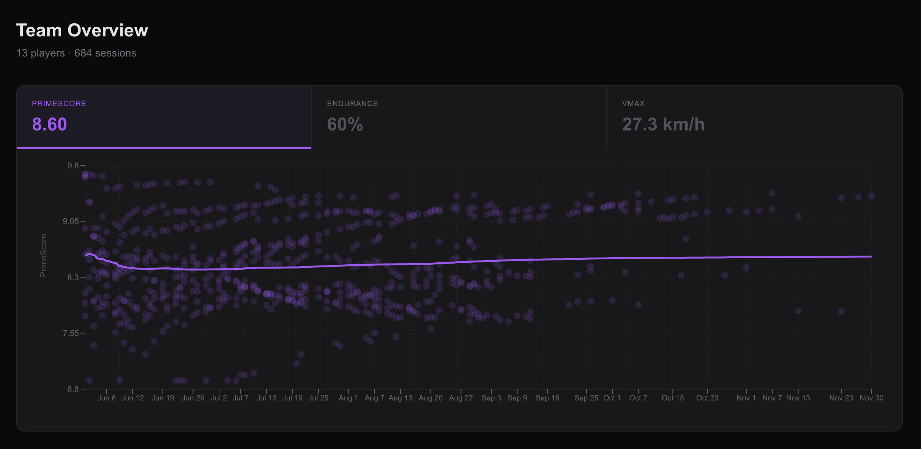Click the Jun 6 x-axis label
This screenshot has width=921, height=449.
click(x=106, y=398)
